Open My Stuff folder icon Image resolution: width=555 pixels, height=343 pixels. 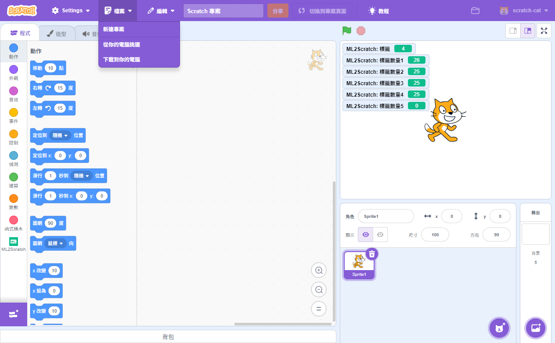tap(475, 11)
